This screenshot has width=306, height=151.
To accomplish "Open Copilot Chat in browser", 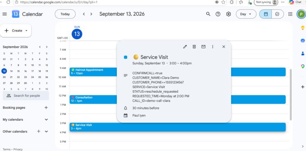I will tap(295, 2).
